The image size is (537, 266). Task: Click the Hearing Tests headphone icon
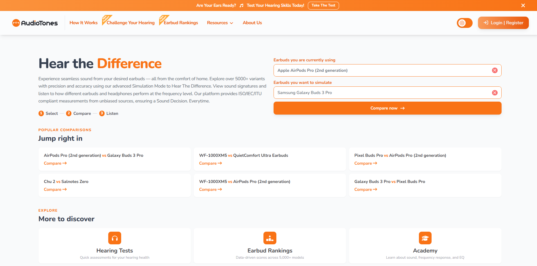[x=115, y=238]
